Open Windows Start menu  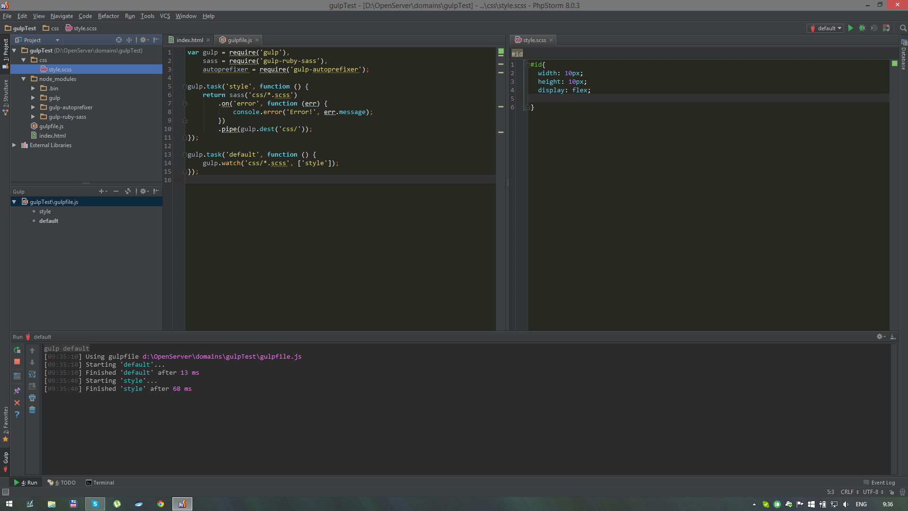(9, 504)
